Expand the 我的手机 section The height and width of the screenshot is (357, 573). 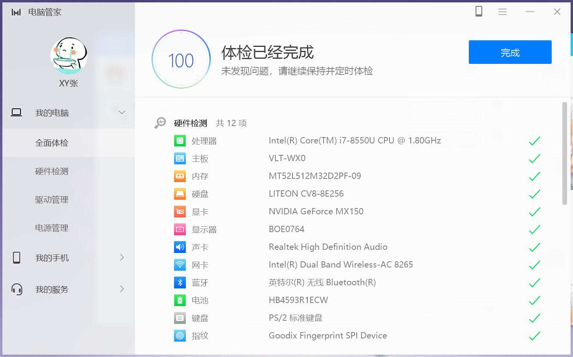(x=122, y=257)
